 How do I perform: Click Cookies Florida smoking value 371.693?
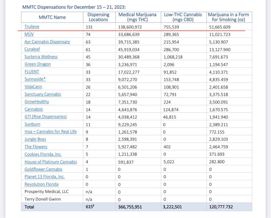pos(217,154)
